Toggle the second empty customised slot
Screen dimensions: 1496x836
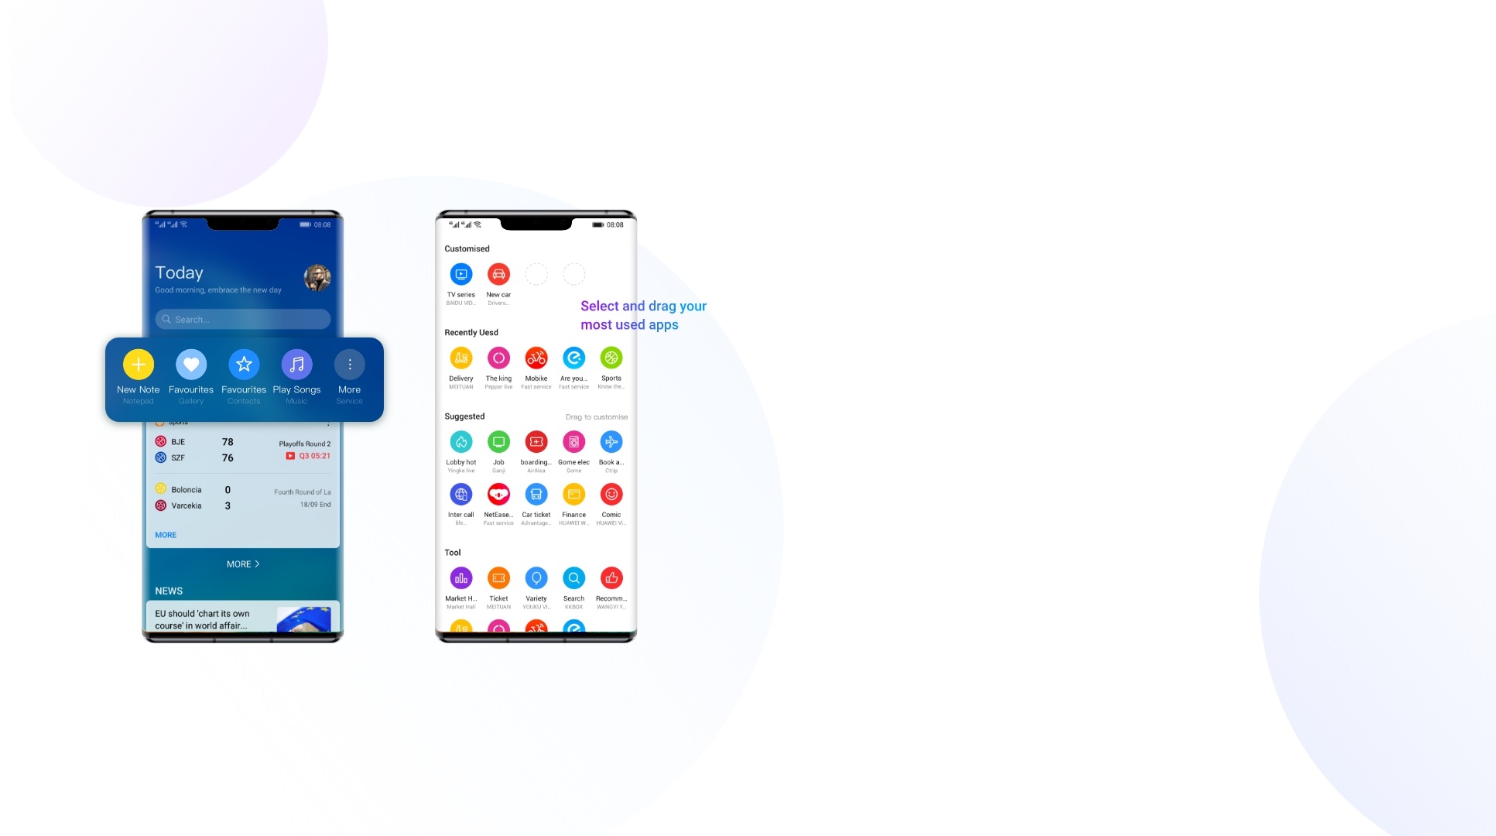573,273
